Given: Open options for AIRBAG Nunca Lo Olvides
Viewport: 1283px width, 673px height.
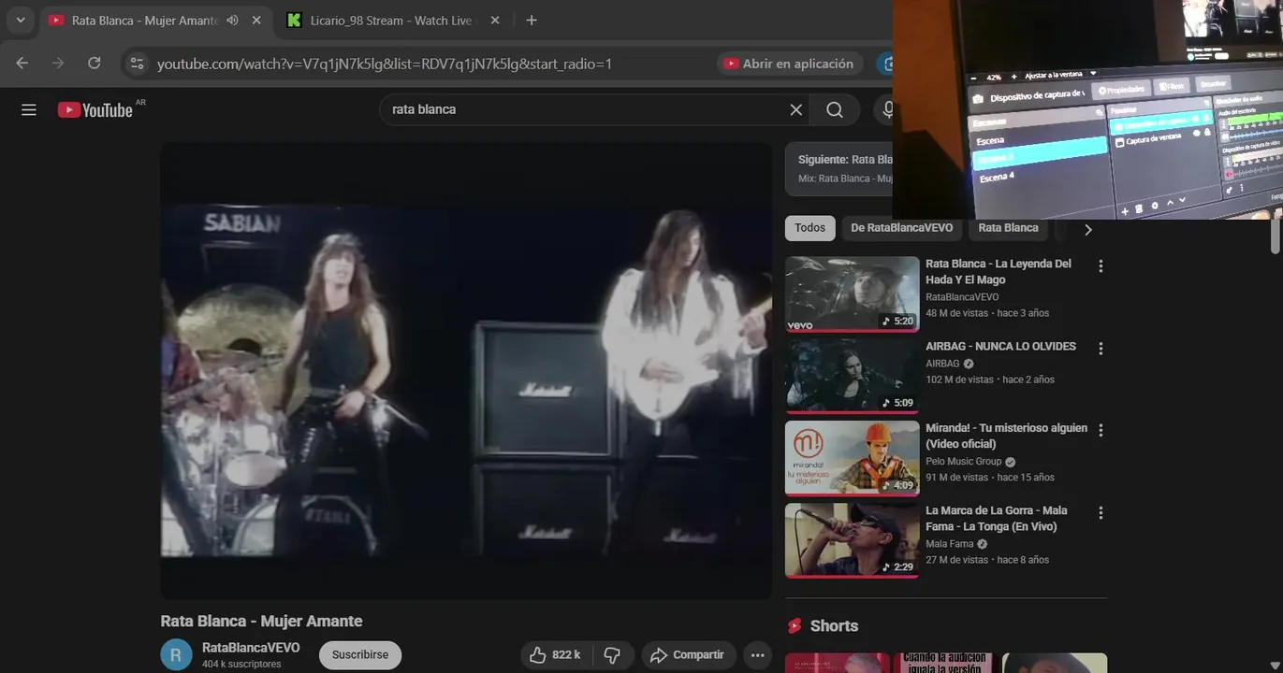Looking at the screenshot, I should 1101,349.
